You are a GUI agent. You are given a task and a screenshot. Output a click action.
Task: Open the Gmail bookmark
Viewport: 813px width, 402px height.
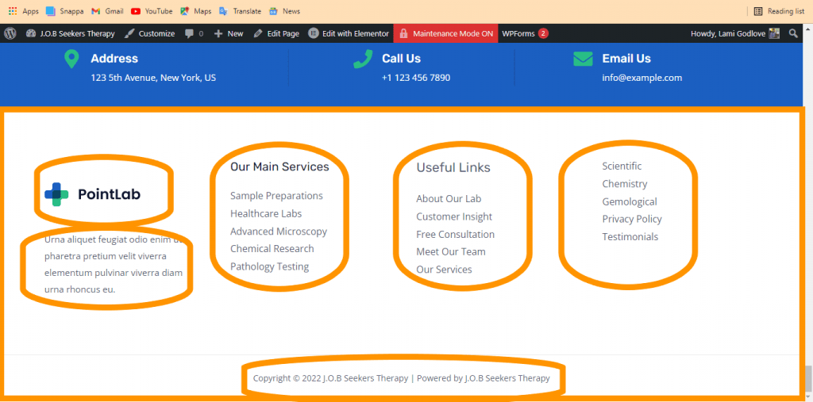tap(106, 11)
